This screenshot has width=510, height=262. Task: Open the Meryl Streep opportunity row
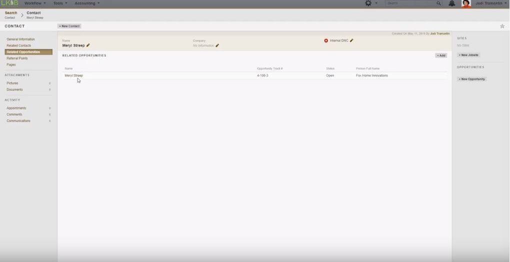pos(73,75)
